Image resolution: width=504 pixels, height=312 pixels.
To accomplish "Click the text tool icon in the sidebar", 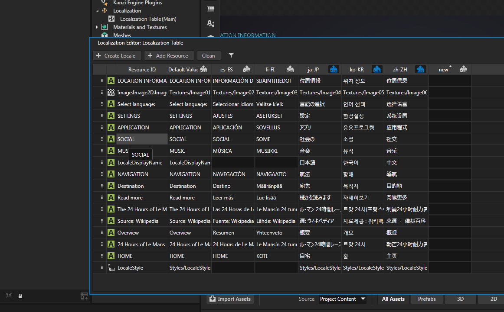I will pos(211,23).
